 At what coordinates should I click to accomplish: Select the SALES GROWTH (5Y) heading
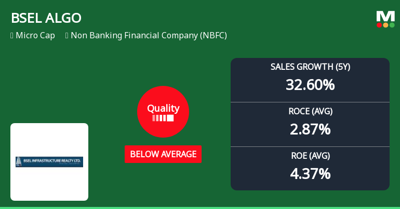310,67
